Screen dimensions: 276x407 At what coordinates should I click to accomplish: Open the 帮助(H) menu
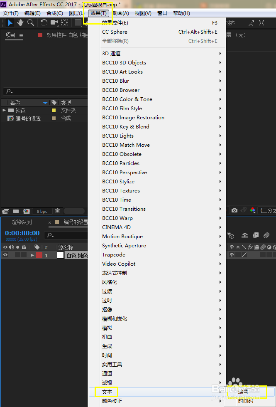click(x=181, y=13)
